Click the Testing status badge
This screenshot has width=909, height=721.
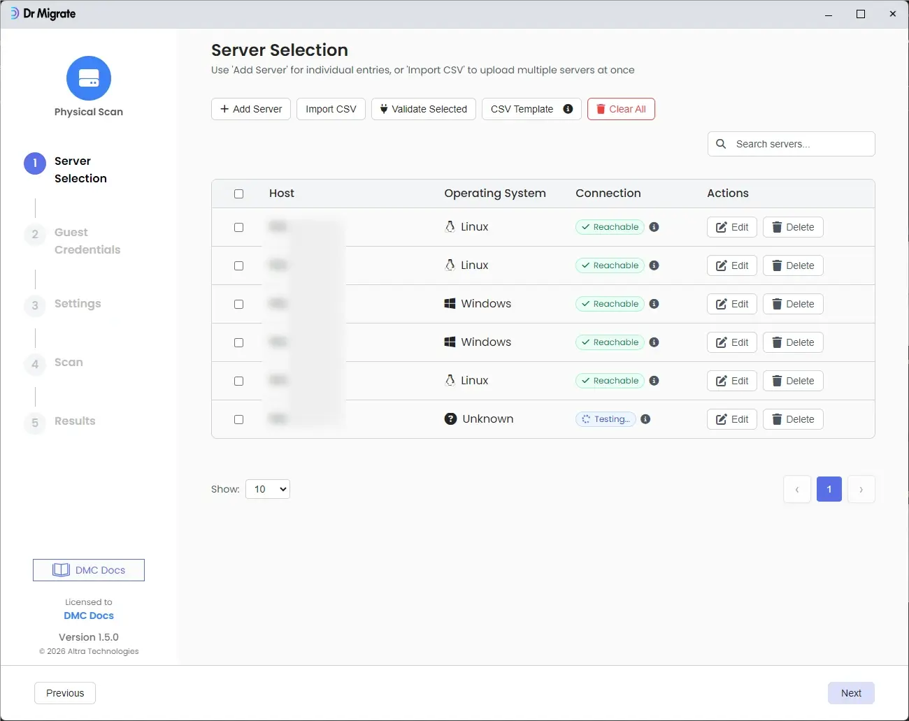coord(606,419)
